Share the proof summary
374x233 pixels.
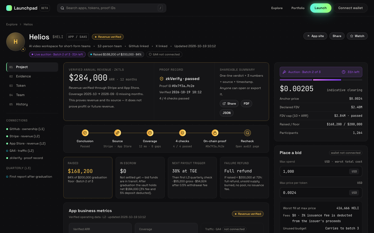pos(229,104)
